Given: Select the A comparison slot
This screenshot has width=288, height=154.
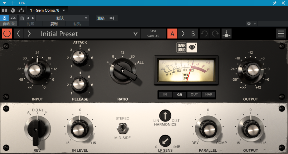Looking at the screenshot, I should [172, 34].
